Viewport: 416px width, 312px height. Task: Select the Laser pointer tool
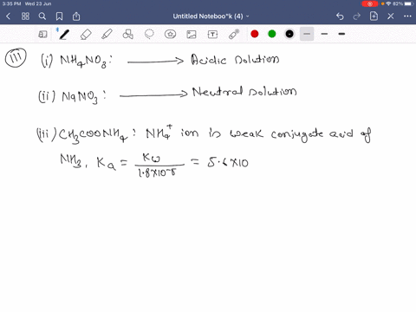[234, 35]
